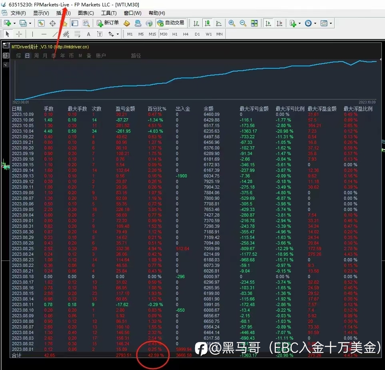Toggle the 自动交易 auto trading button
The image size is (385, 370).
pyautogui.click(x=171, y=23)
